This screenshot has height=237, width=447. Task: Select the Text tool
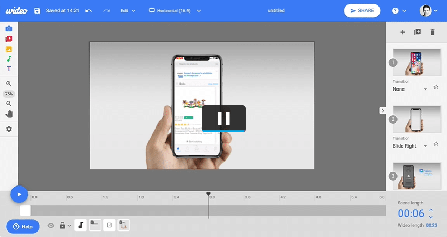(x=9, y=69)
